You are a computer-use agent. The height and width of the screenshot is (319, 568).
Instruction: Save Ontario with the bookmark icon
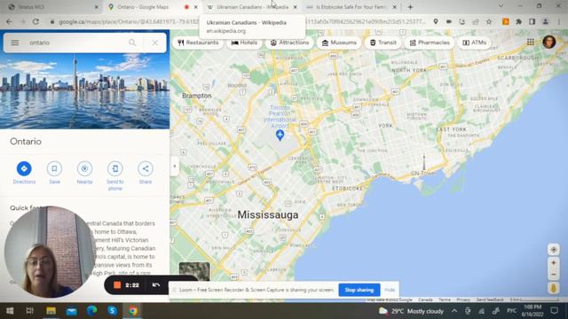coord(54,168)
